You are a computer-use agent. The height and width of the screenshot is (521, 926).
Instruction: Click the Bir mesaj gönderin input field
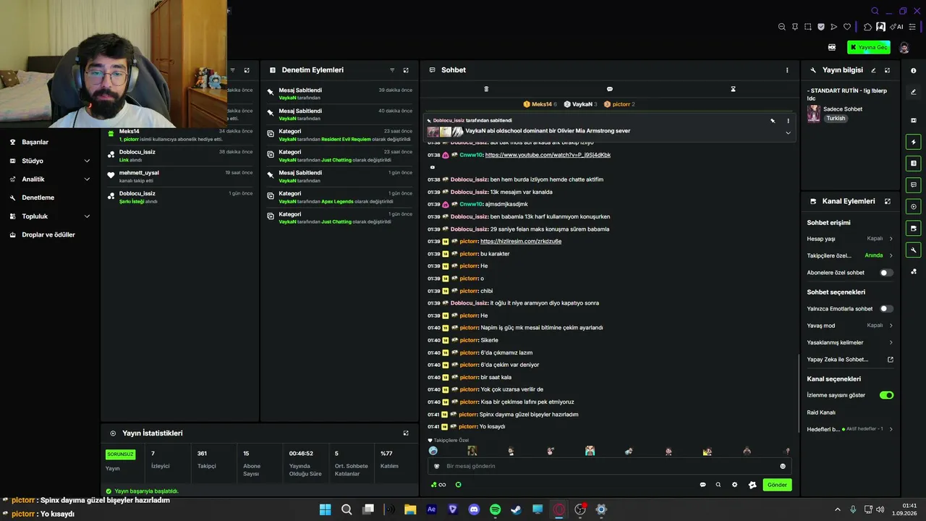[x=609, y=466]
